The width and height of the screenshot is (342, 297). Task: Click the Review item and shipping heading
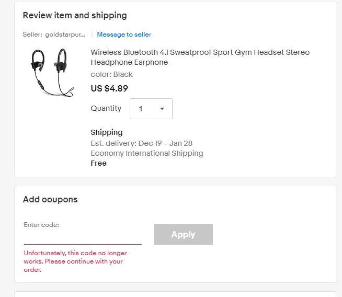(75, 16)
